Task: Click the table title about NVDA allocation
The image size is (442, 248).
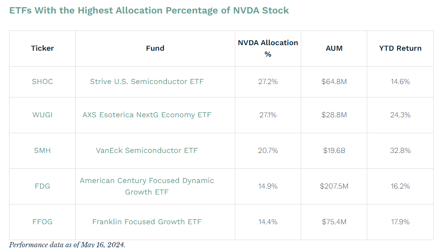Action: coord(149,10)
